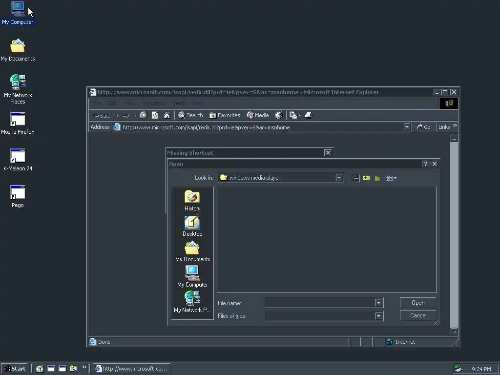The image size is (500, 375).
Task: Open My Documents desktop icon
Action: pyautogui.click(x=18, y=50)
